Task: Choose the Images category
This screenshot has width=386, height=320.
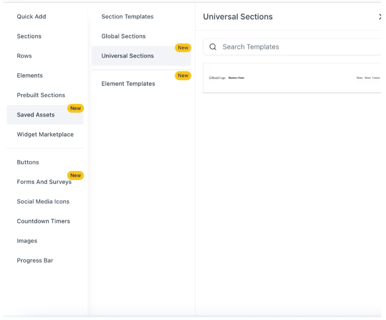Action: [x=27, y=241]
